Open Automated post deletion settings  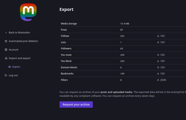21,41
